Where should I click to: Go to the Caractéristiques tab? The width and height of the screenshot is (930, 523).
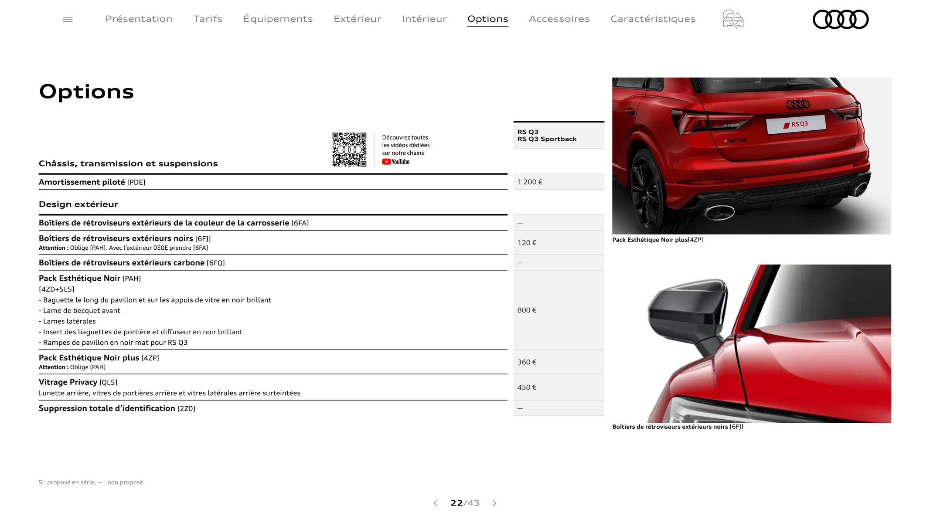click(x=653, y=19)
